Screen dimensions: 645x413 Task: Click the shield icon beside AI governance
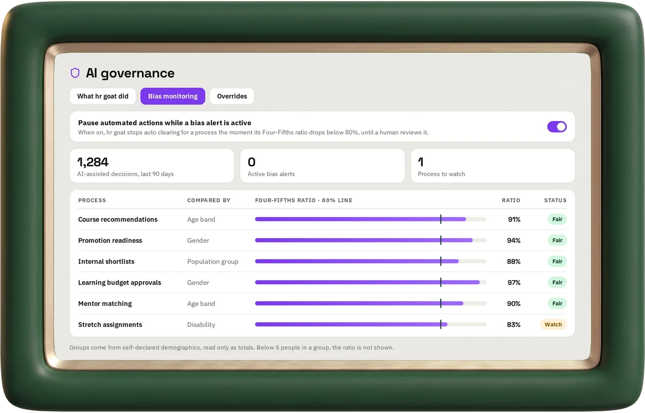click(75, 73)
